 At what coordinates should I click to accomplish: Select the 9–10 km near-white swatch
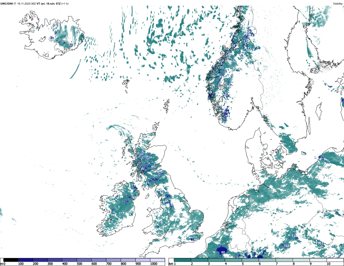point(318,260)
